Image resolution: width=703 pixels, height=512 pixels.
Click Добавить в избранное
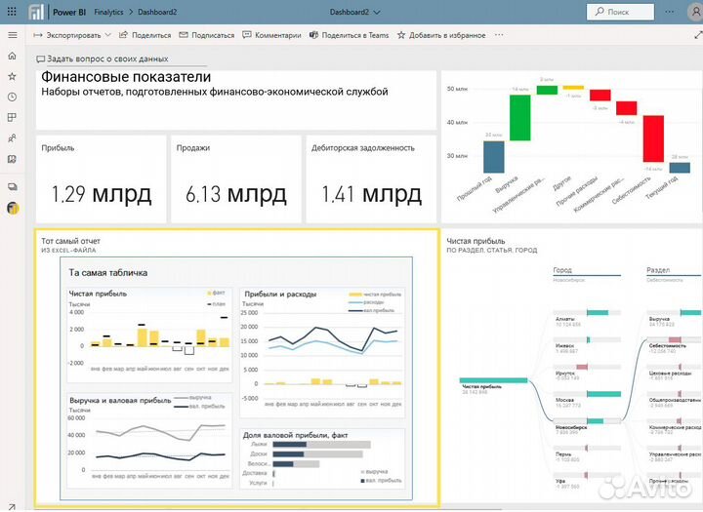pyautogui.click(x=441, y=35)
